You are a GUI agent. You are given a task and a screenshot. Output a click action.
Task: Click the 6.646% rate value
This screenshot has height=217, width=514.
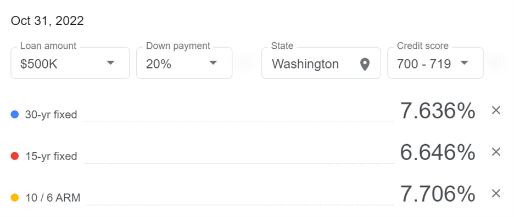438,152
